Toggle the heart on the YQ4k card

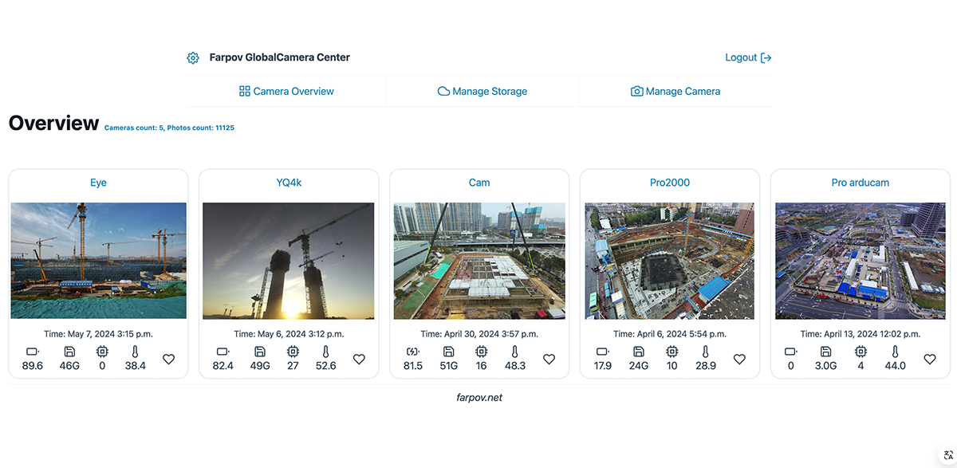point(359,360)
